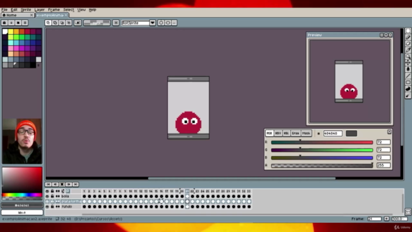Select the Blur smudge tool
412x232 pixels.
(407, 95)
